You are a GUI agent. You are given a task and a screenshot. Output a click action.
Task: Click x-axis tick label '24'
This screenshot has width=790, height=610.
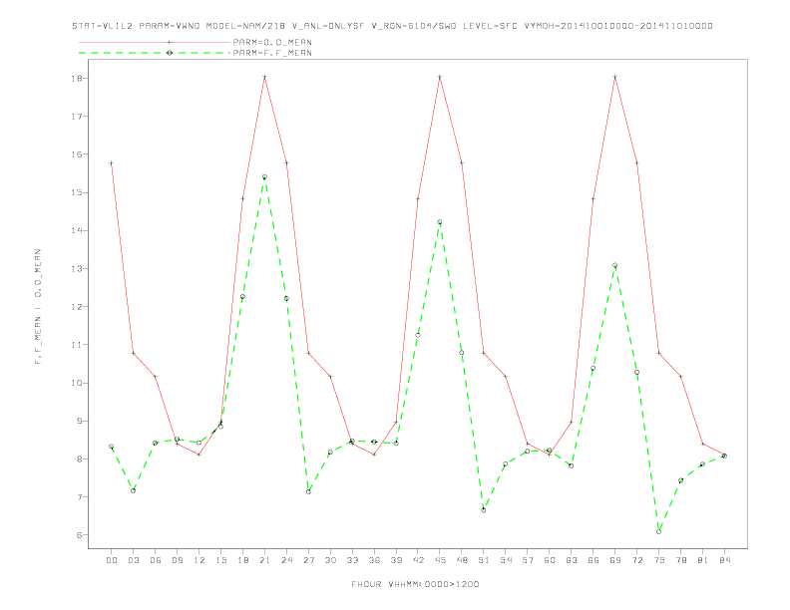pos(286,560)
